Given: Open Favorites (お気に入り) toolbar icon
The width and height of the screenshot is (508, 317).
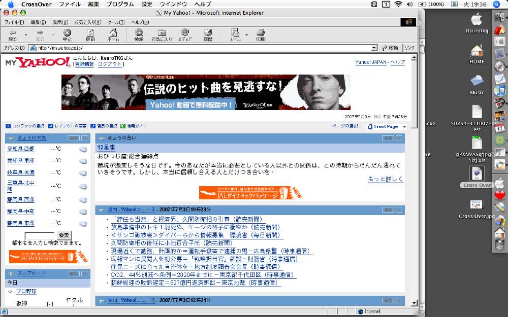Looking at the screenshot, I should click(162, 36).
